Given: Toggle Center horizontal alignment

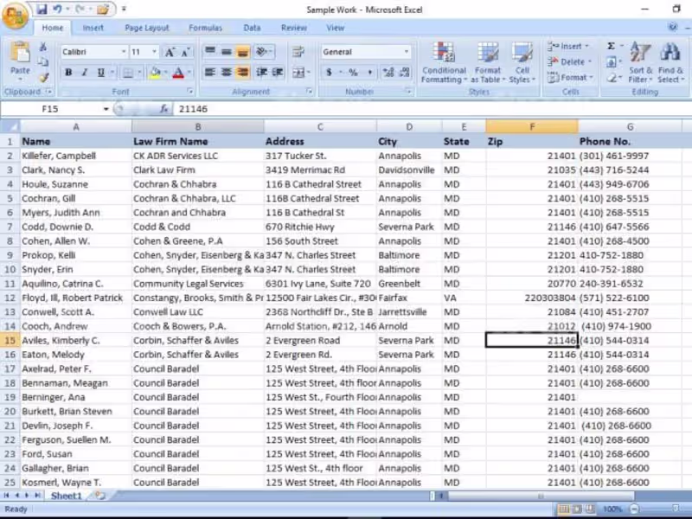Looking at the screenshot, I should 227,72.
